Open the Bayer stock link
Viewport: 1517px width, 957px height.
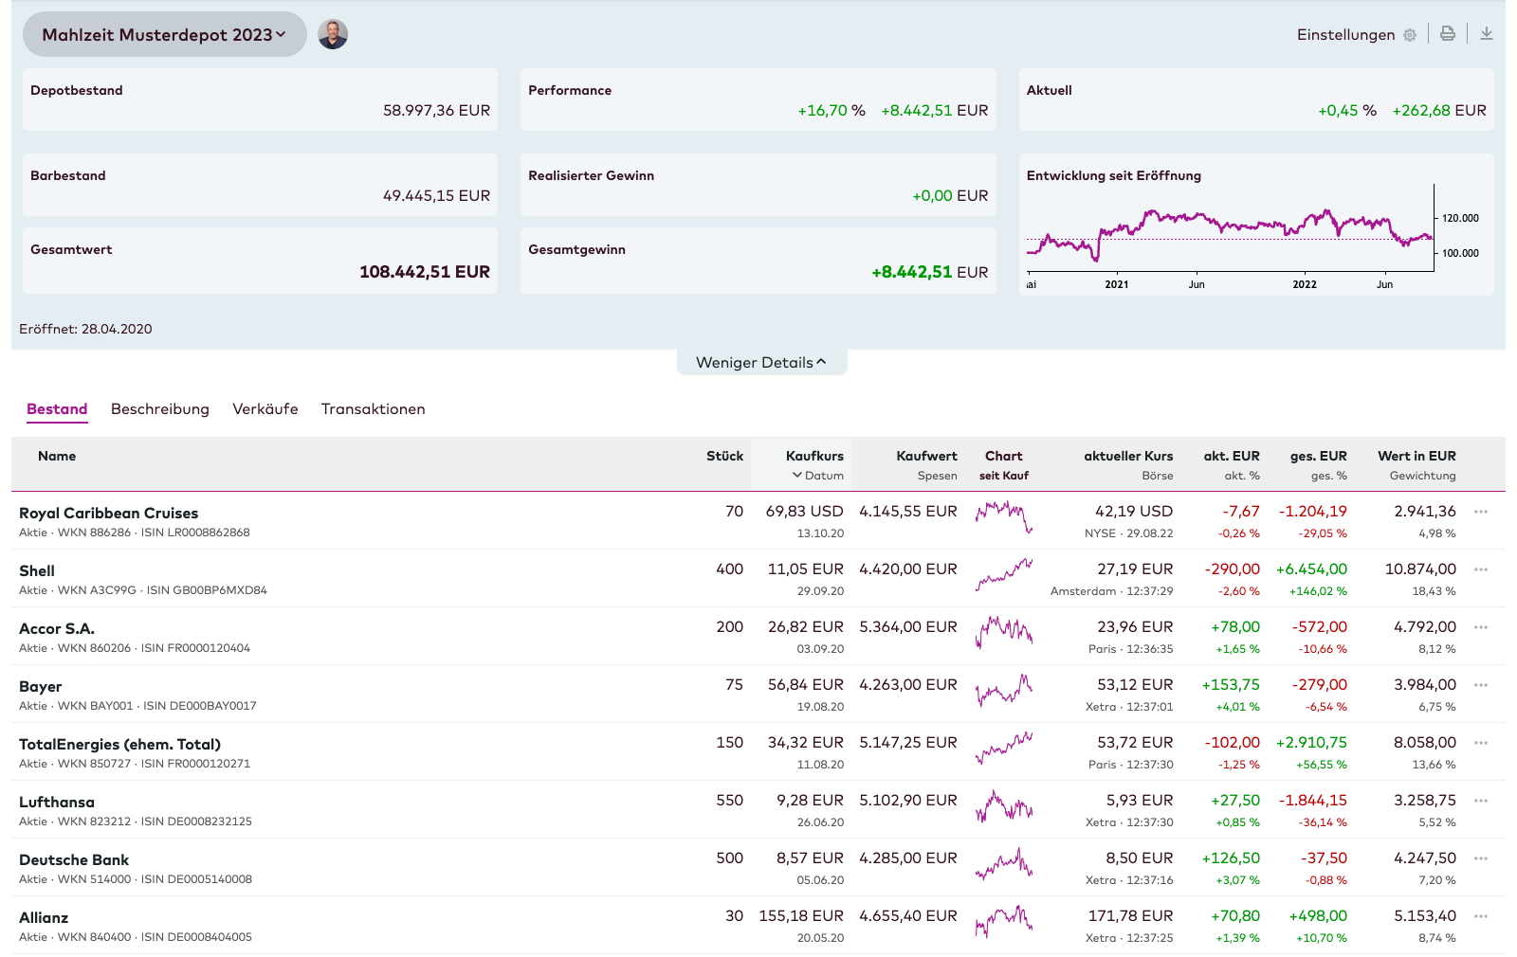(41, 686)
